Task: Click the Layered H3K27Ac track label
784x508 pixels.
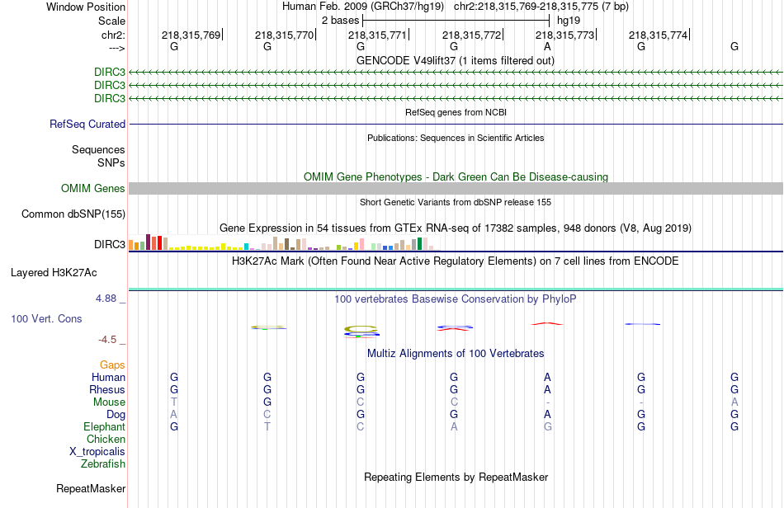Action: click(x=54, y=273)
